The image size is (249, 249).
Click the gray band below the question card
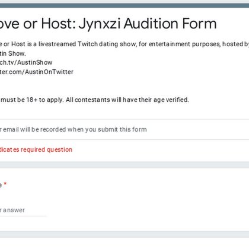tap(124, 234)
